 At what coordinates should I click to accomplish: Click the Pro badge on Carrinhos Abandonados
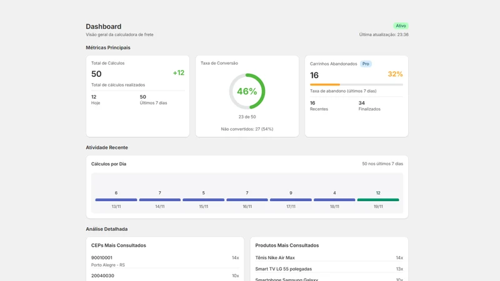(366, 64)
